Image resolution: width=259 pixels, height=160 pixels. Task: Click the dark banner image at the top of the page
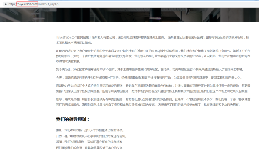(129, 15)
